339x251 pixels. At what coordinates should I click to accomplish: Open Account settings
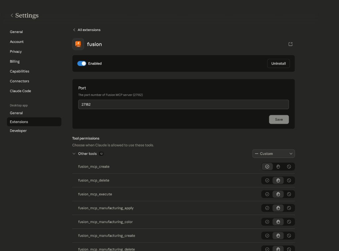click(x=17, y=42)
